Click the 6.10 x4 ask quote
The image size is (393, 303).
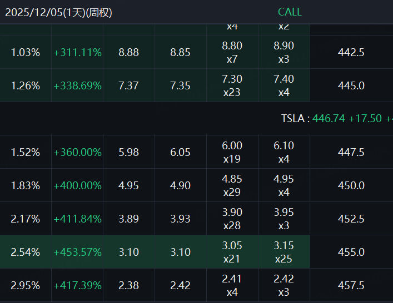point(283,152)
